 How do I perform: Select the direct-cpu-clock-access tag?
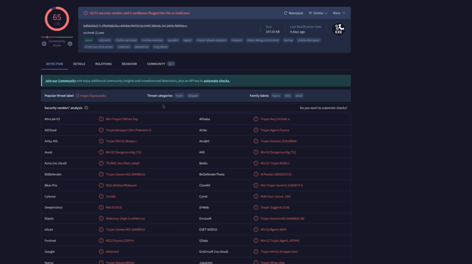[x=99, y=47]
